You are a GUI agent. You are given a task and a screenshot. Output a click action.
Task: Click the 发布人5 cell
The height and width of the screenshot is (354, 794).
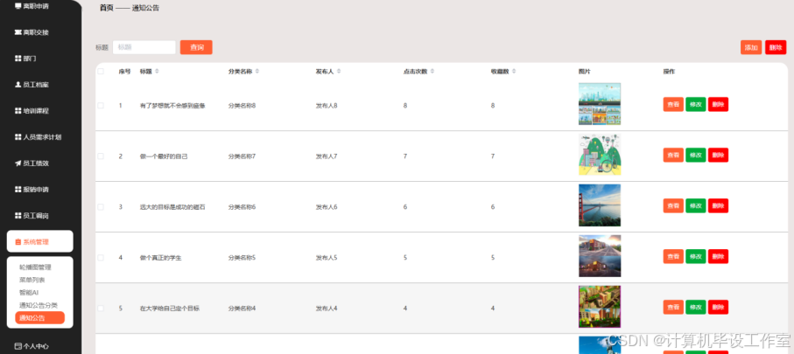pos(327,257)
